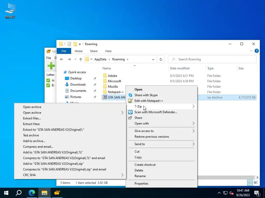Viewport: 265px width, 198px height.
Task: Open File menu in background window
Action: tap(49, 58)
